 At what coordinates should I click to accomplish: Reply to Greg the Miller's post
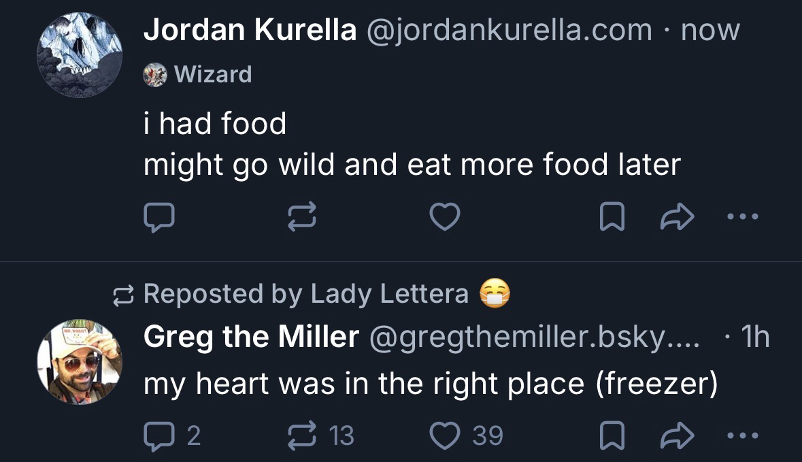[159, 435]
